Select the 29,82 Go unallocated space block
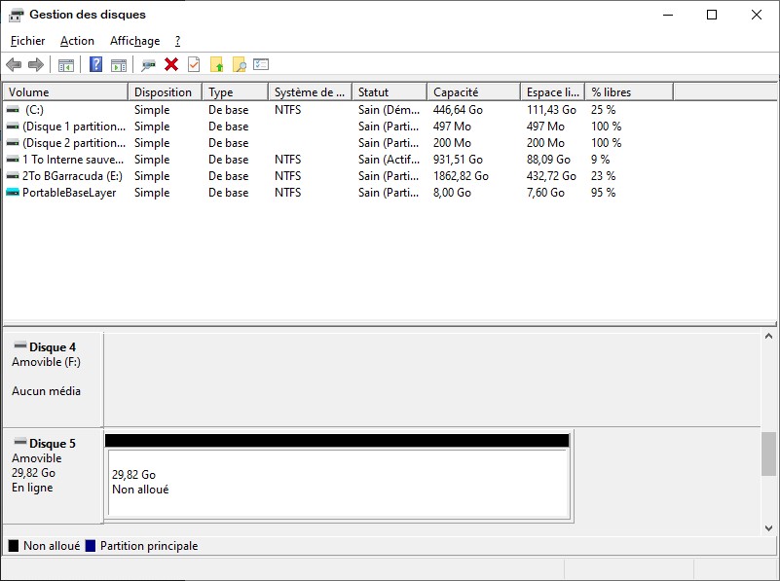 click(336, 482)
